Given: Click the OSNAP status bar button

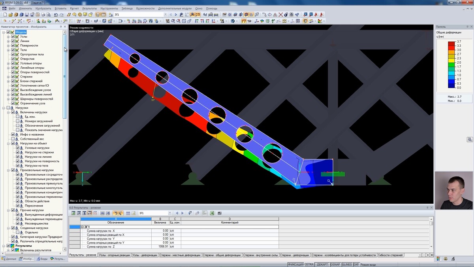Looking at the screenshot, I should click(335, 264).
